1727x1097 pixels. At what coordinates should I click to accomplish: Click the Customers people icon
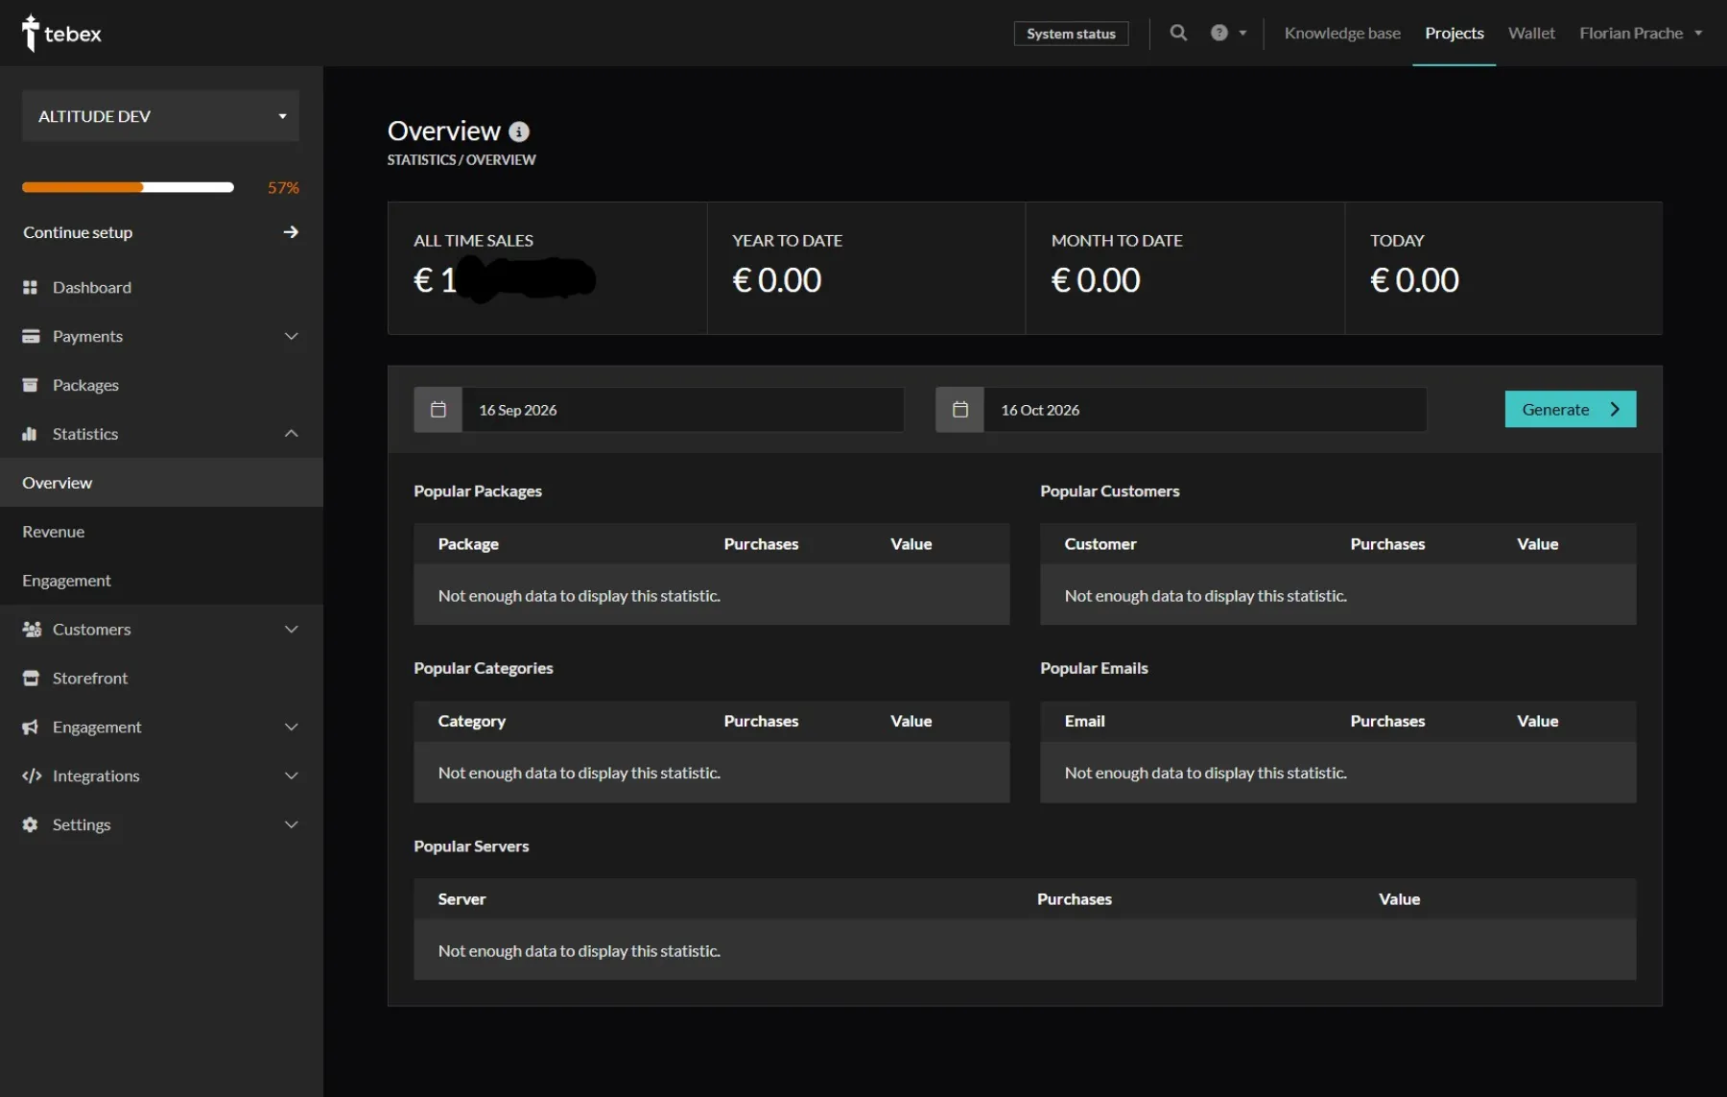point(32,630)
